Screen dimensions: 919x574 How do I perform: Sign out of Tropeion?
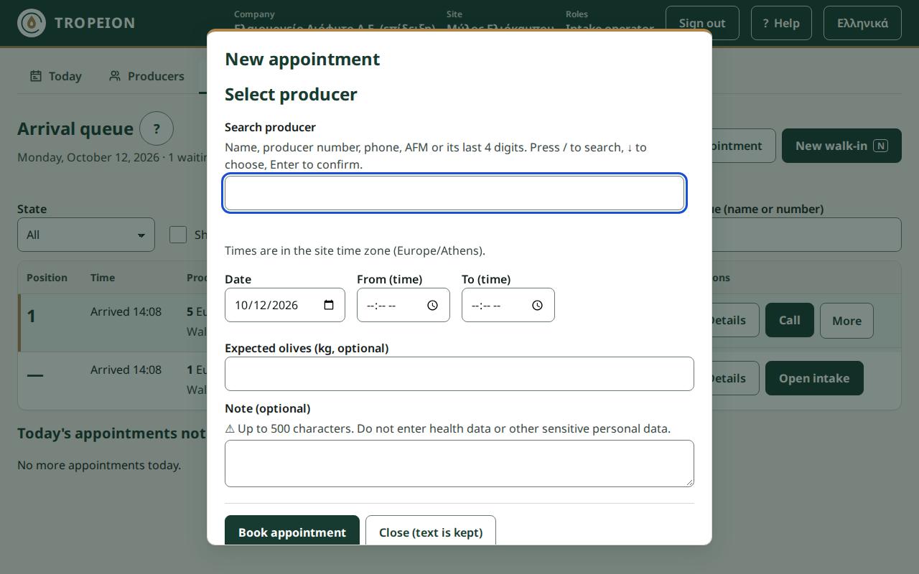tap(702, 23)
